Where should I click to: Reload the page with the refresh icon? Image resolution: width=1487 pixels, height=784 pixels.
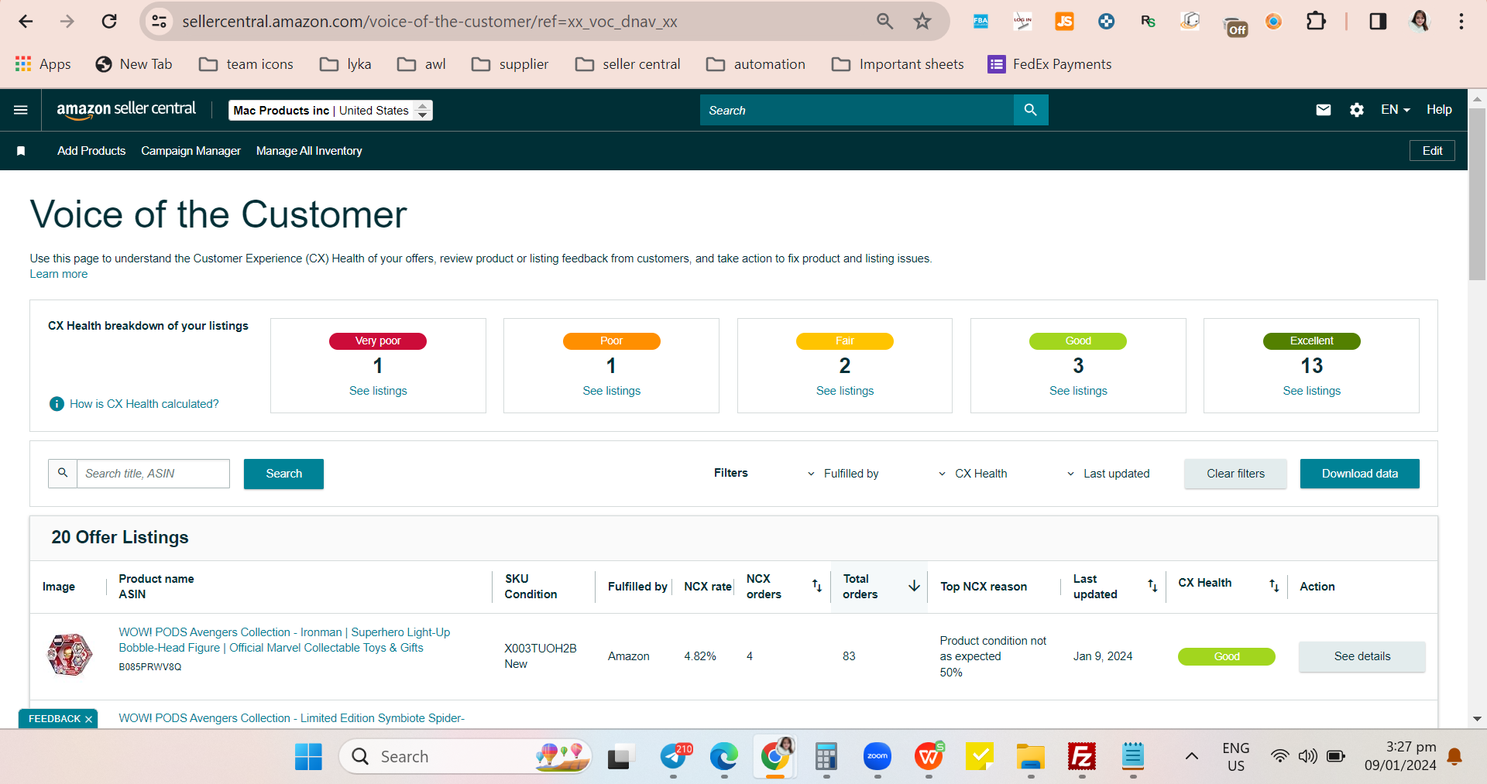point(109,22)
